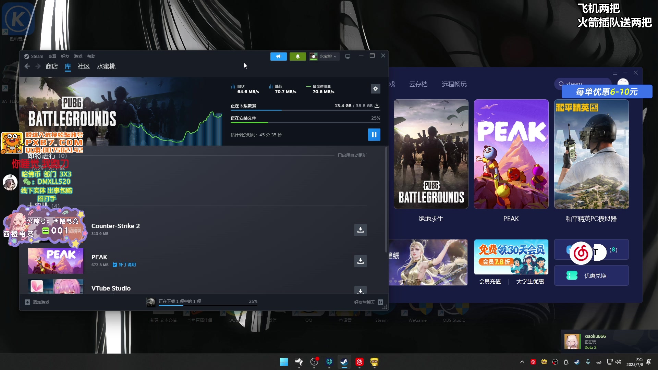Open the 游戏 menu

click(78, 57)
